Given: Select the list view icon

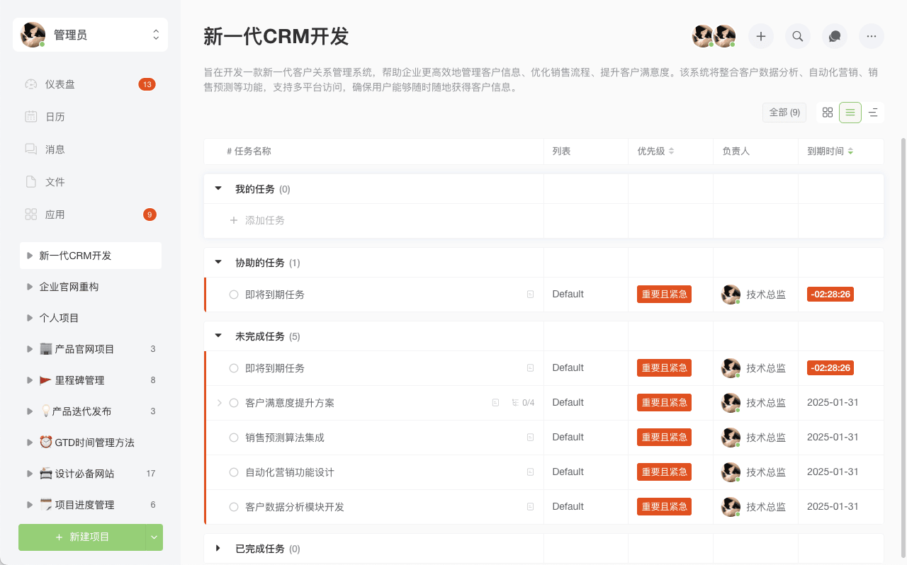Looking at the screenshot, I should [850, 113].
